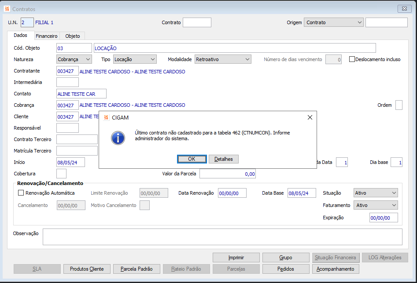Click the Limite Renovação date field
Viewport: 417px width, 283px height.
click(154, 193)
